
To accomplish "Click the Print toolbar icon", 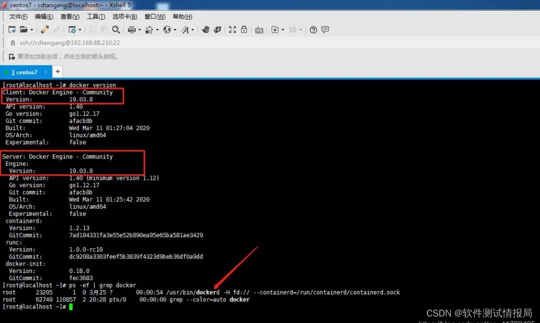I will [131, 29].
